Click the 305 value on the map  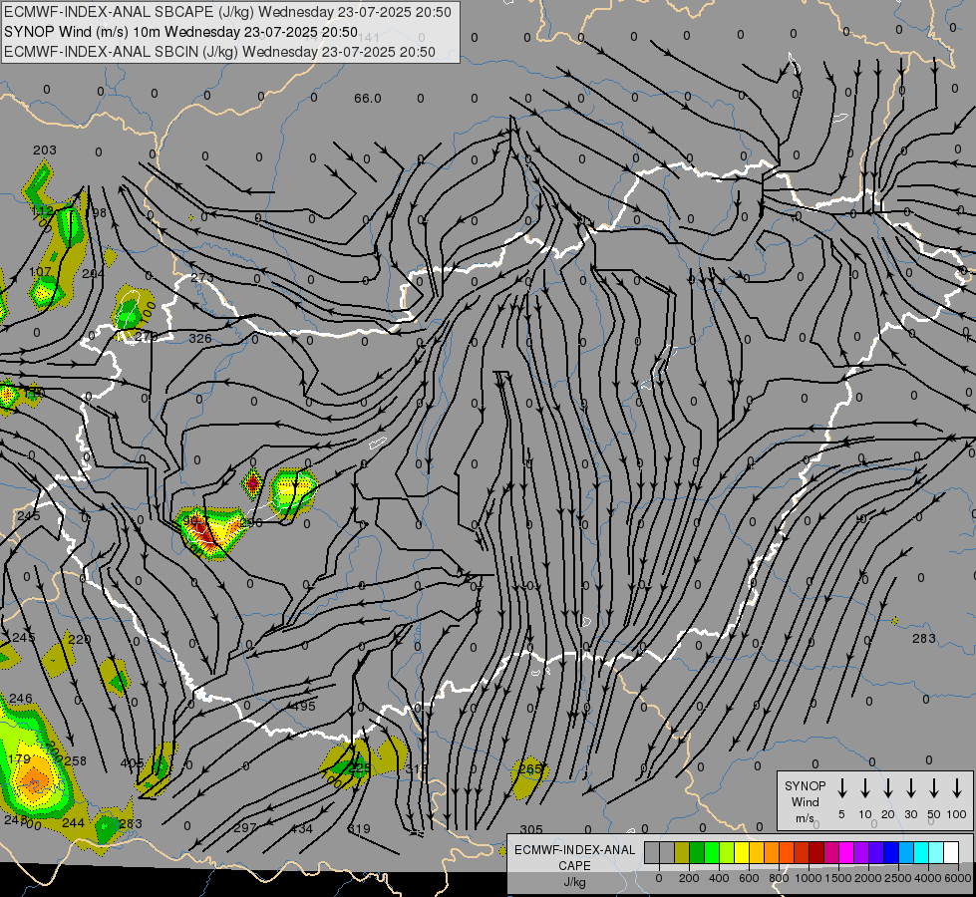point(531,830)
